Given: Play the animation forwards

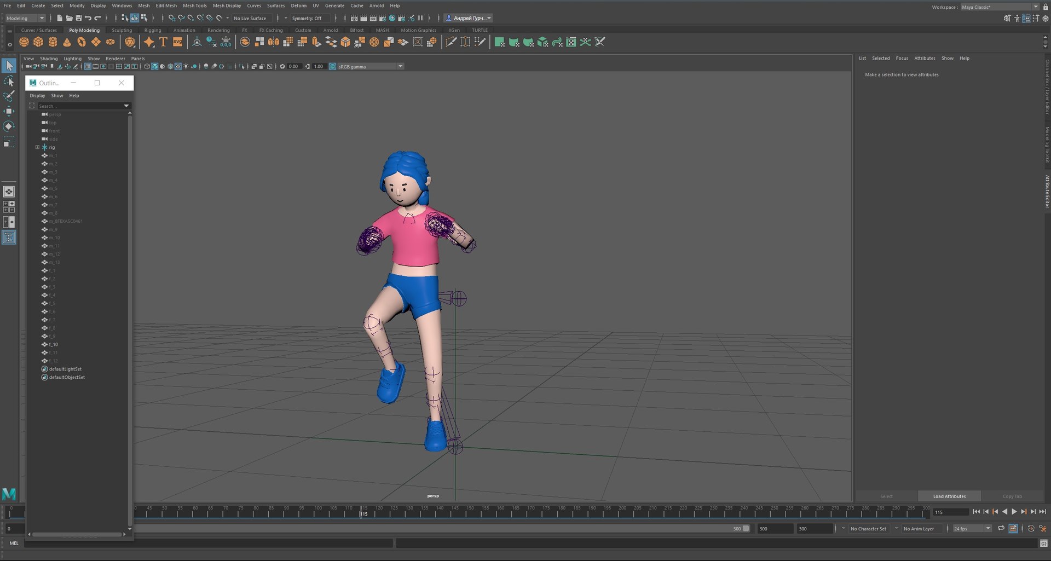Looking at the screenshot, I should click(1014, 512).
